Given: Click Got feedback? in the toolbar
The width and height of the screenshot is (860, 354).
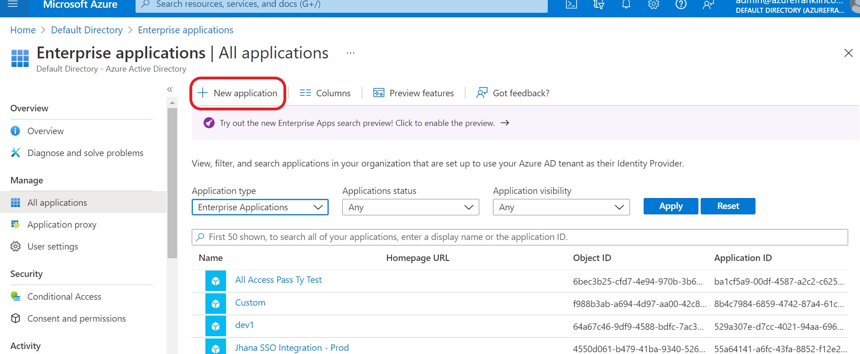Looking at the screenshot, I should pyautogui.click(x=513, y=93).
